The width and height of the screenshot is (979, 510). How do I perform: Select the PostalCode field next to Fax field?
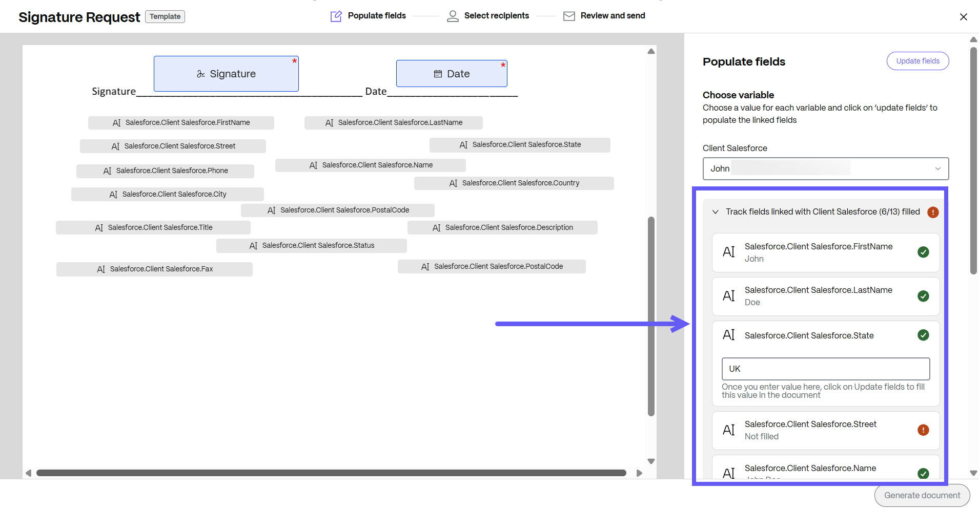click(492, 267)
